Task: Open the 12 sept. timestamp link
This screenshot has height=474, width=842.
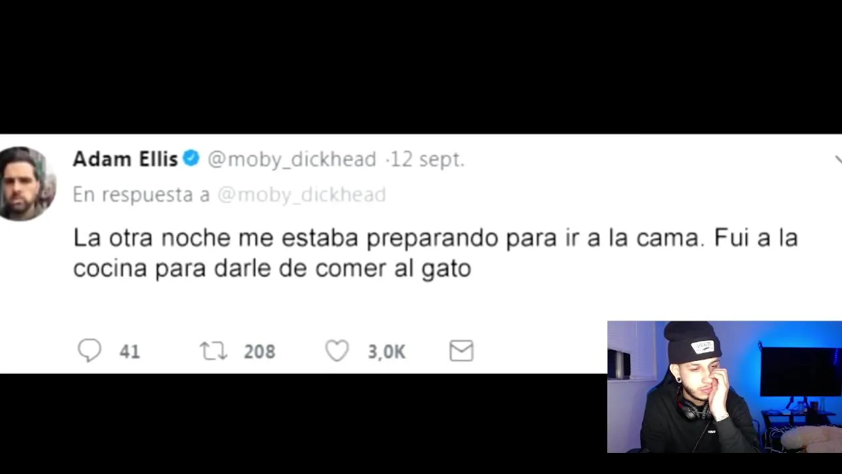Action: coord(428,160)
